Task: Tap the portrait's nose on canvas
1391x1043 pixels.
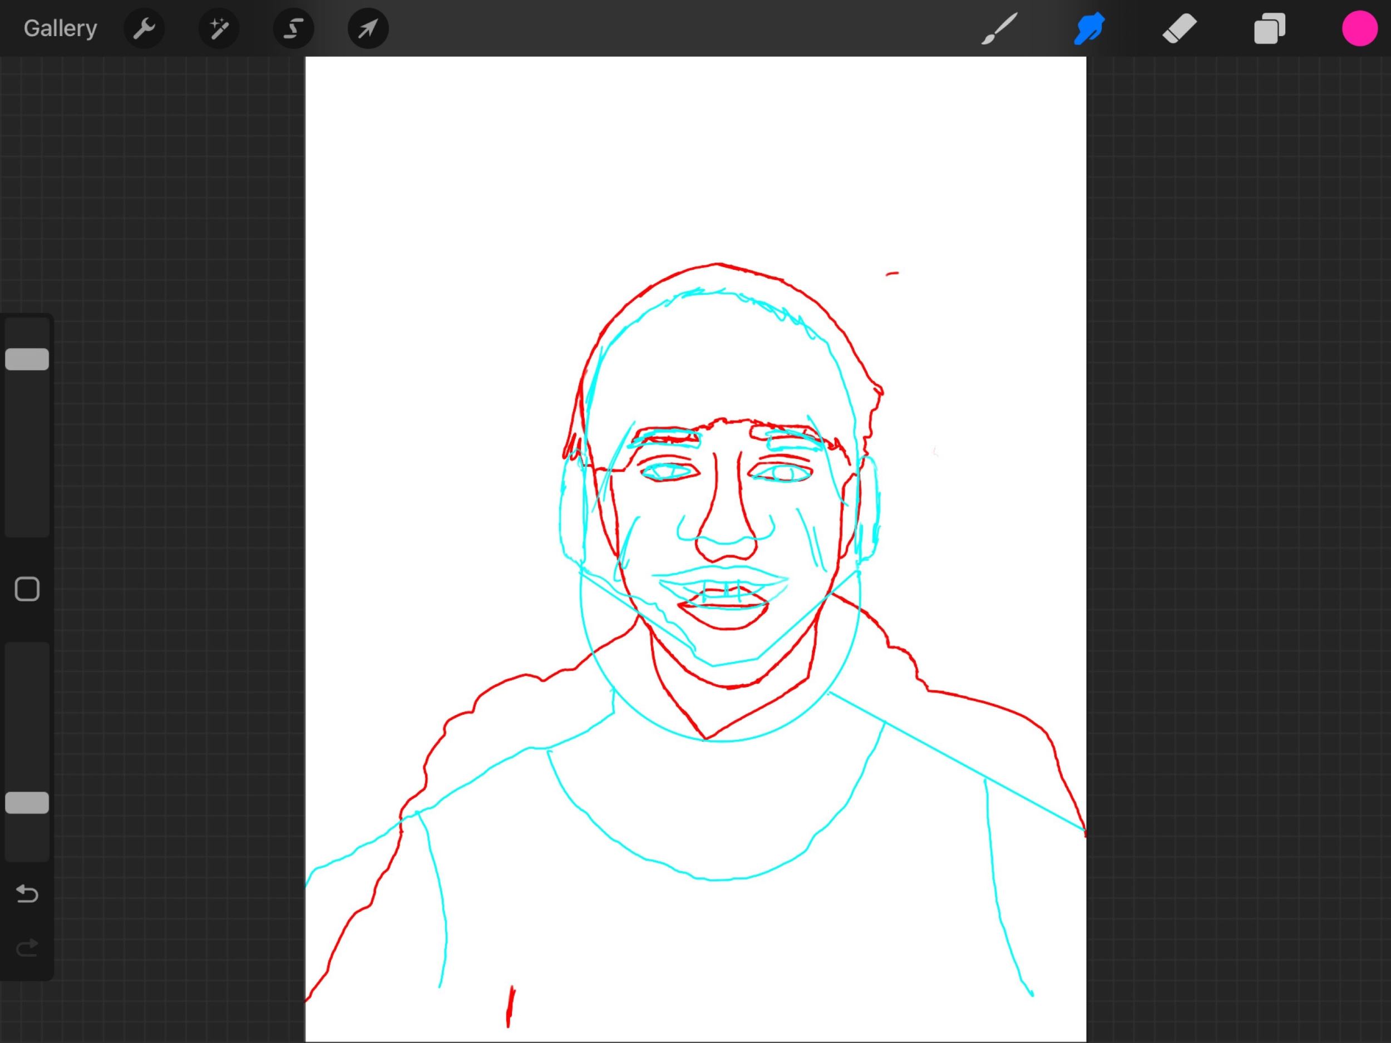Action: pyautogui.click(x=726, y=528)
